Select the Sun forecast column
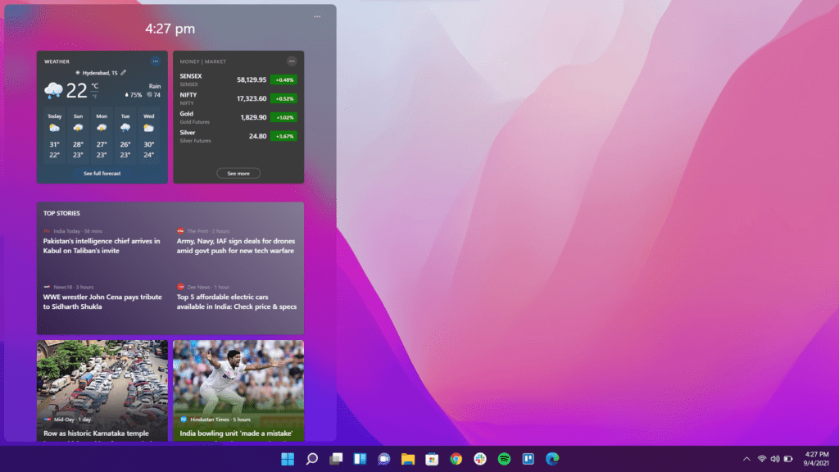Screen dimensions: 839x472 click(78, 137)
